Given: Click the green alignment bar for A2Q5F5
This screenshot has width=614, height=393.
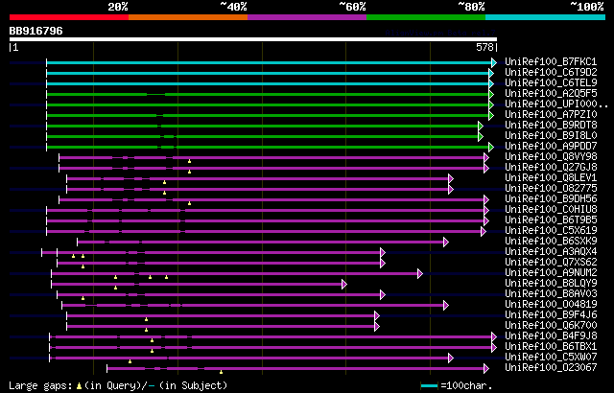Looking at the screenshot, I should [x=268, y=94].
